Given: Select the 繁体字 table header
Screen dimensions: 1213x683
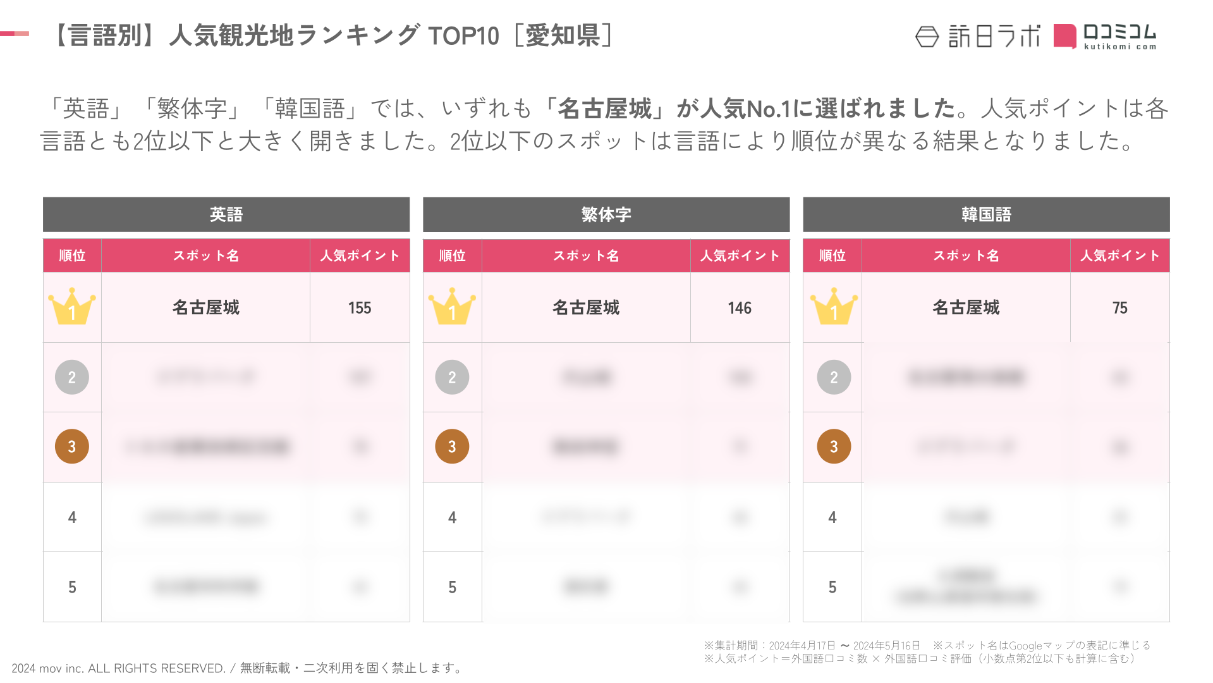Looking at the screenshot, I should coord(606,214).
